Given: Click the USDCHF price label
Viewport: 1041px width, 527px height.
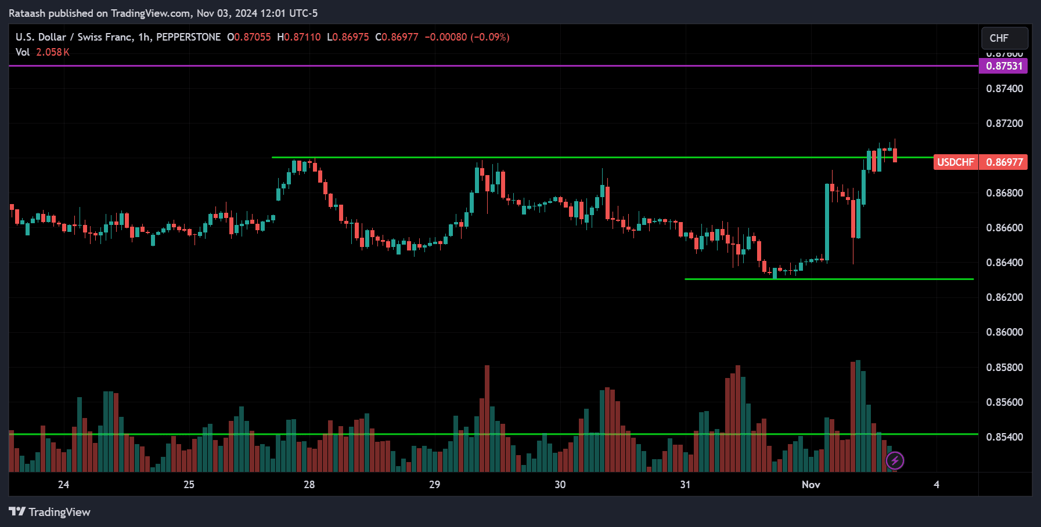Looking at the screenshot, I should (956, 162).
